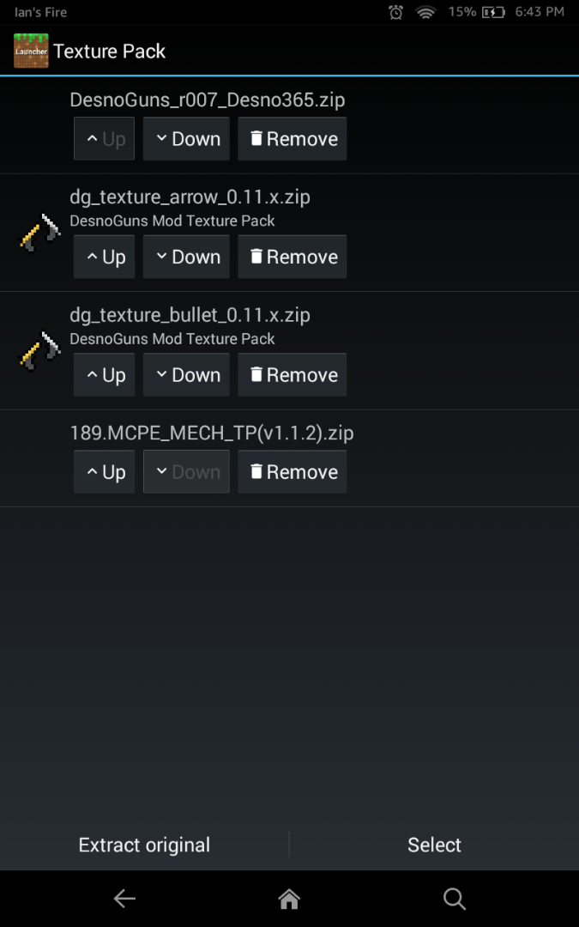Screen dimensions: 579x927
Task: Remove the dg_texture_bullet_0.11.x.zip pack
Action: point(293,375)
